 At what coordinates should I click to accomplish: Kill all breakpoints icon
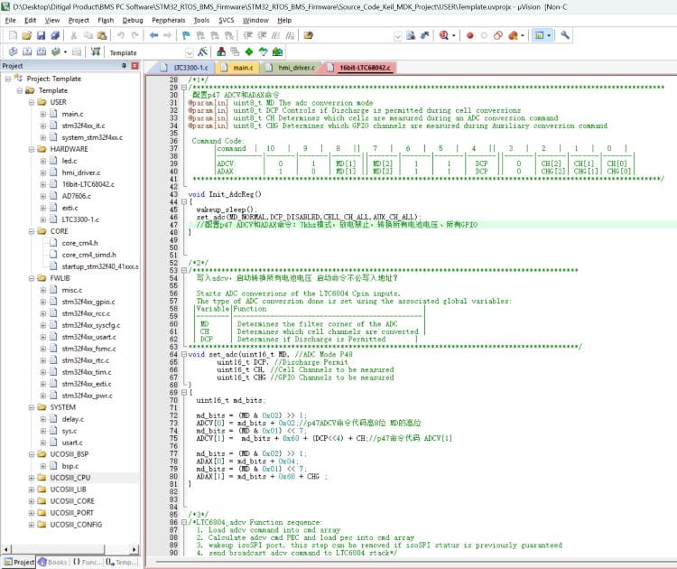coord(513,35)
